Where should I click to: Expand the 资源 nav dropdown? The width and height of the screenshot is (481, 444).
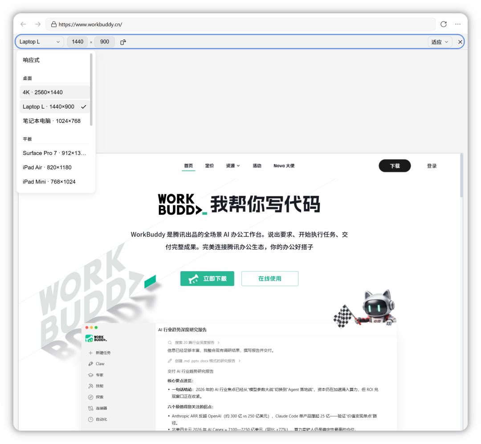click(x=233, y=166)
